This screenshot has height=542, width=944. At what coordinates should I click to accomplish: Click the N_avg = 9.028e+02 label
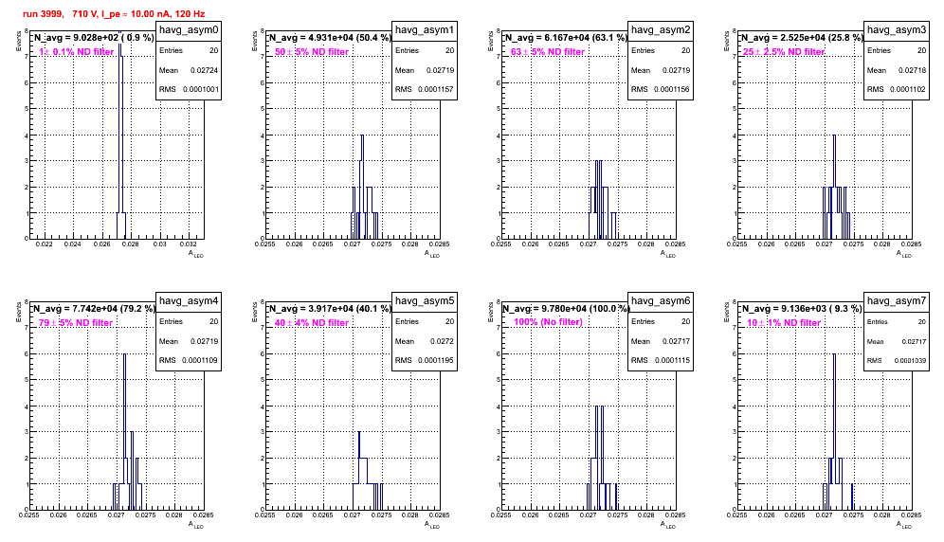pyautogui.click(x=93, y=38)
